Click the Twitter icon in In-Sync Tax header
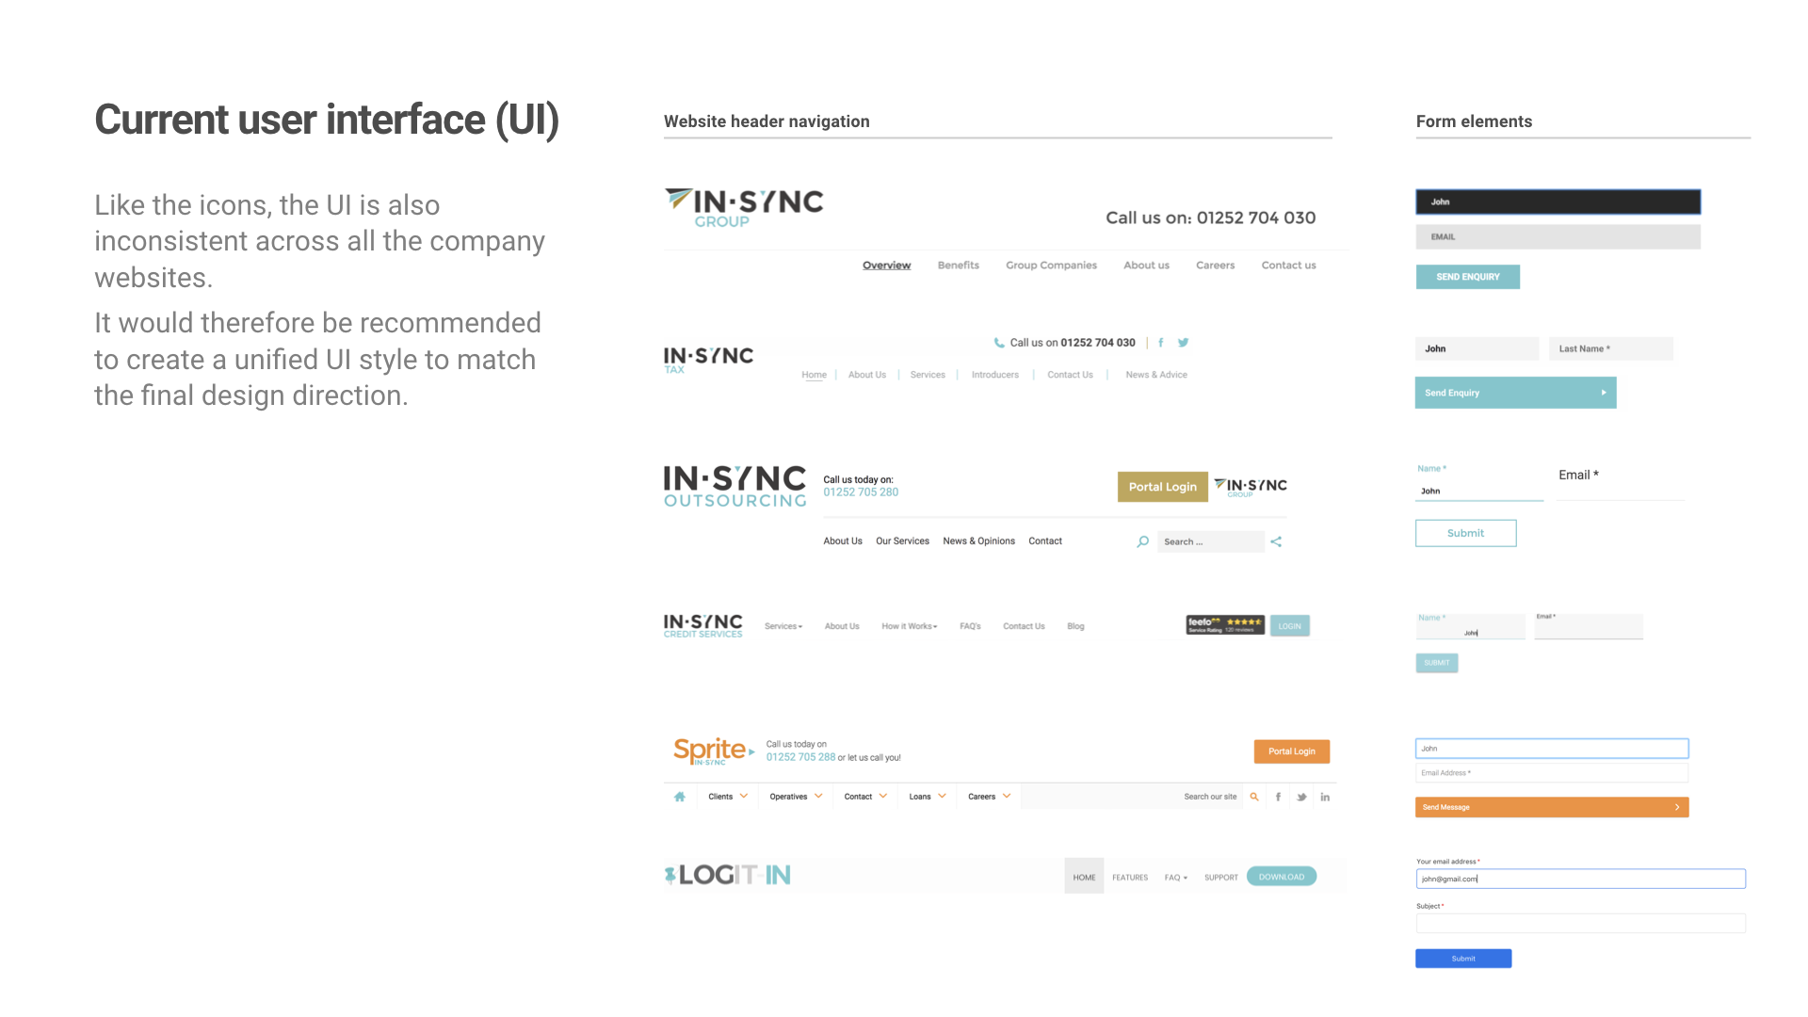This screenshot has height=1017, width=1808. (1184, 343)
